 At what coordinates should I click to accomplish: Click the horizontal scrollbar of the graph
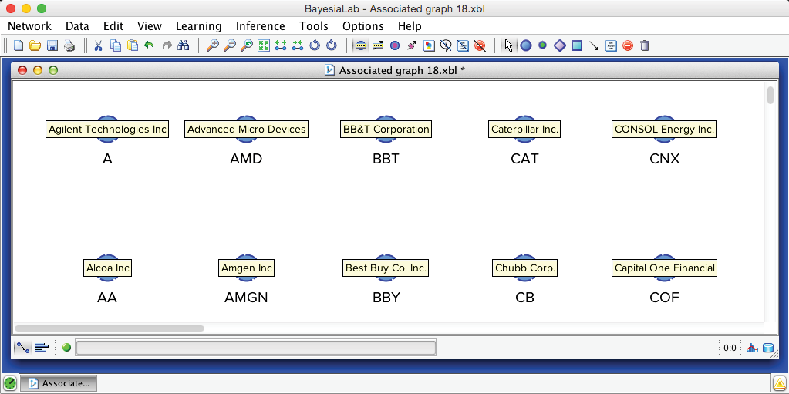point(109,328)
